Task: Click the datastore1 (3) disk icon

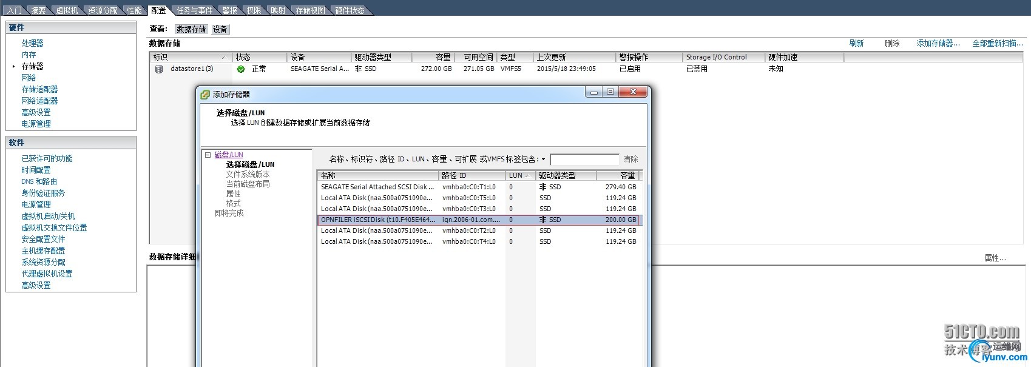Action: coord(159,69)
